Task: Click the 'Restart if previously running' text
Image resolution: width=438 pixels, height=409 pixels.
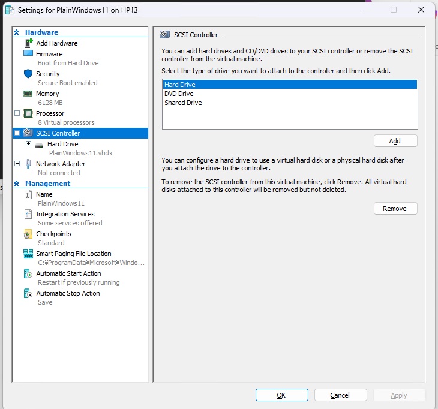Action: coord(79,282)
